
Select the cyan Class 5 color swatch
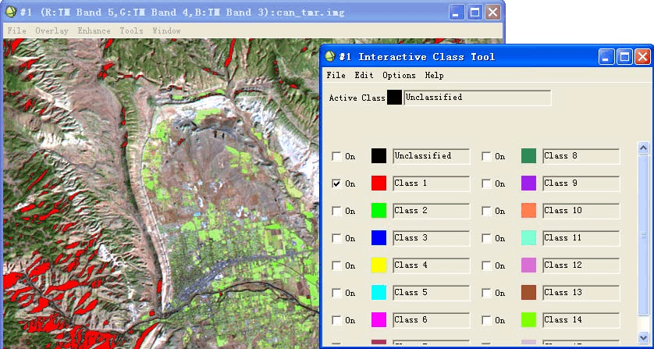click(379, 293)
